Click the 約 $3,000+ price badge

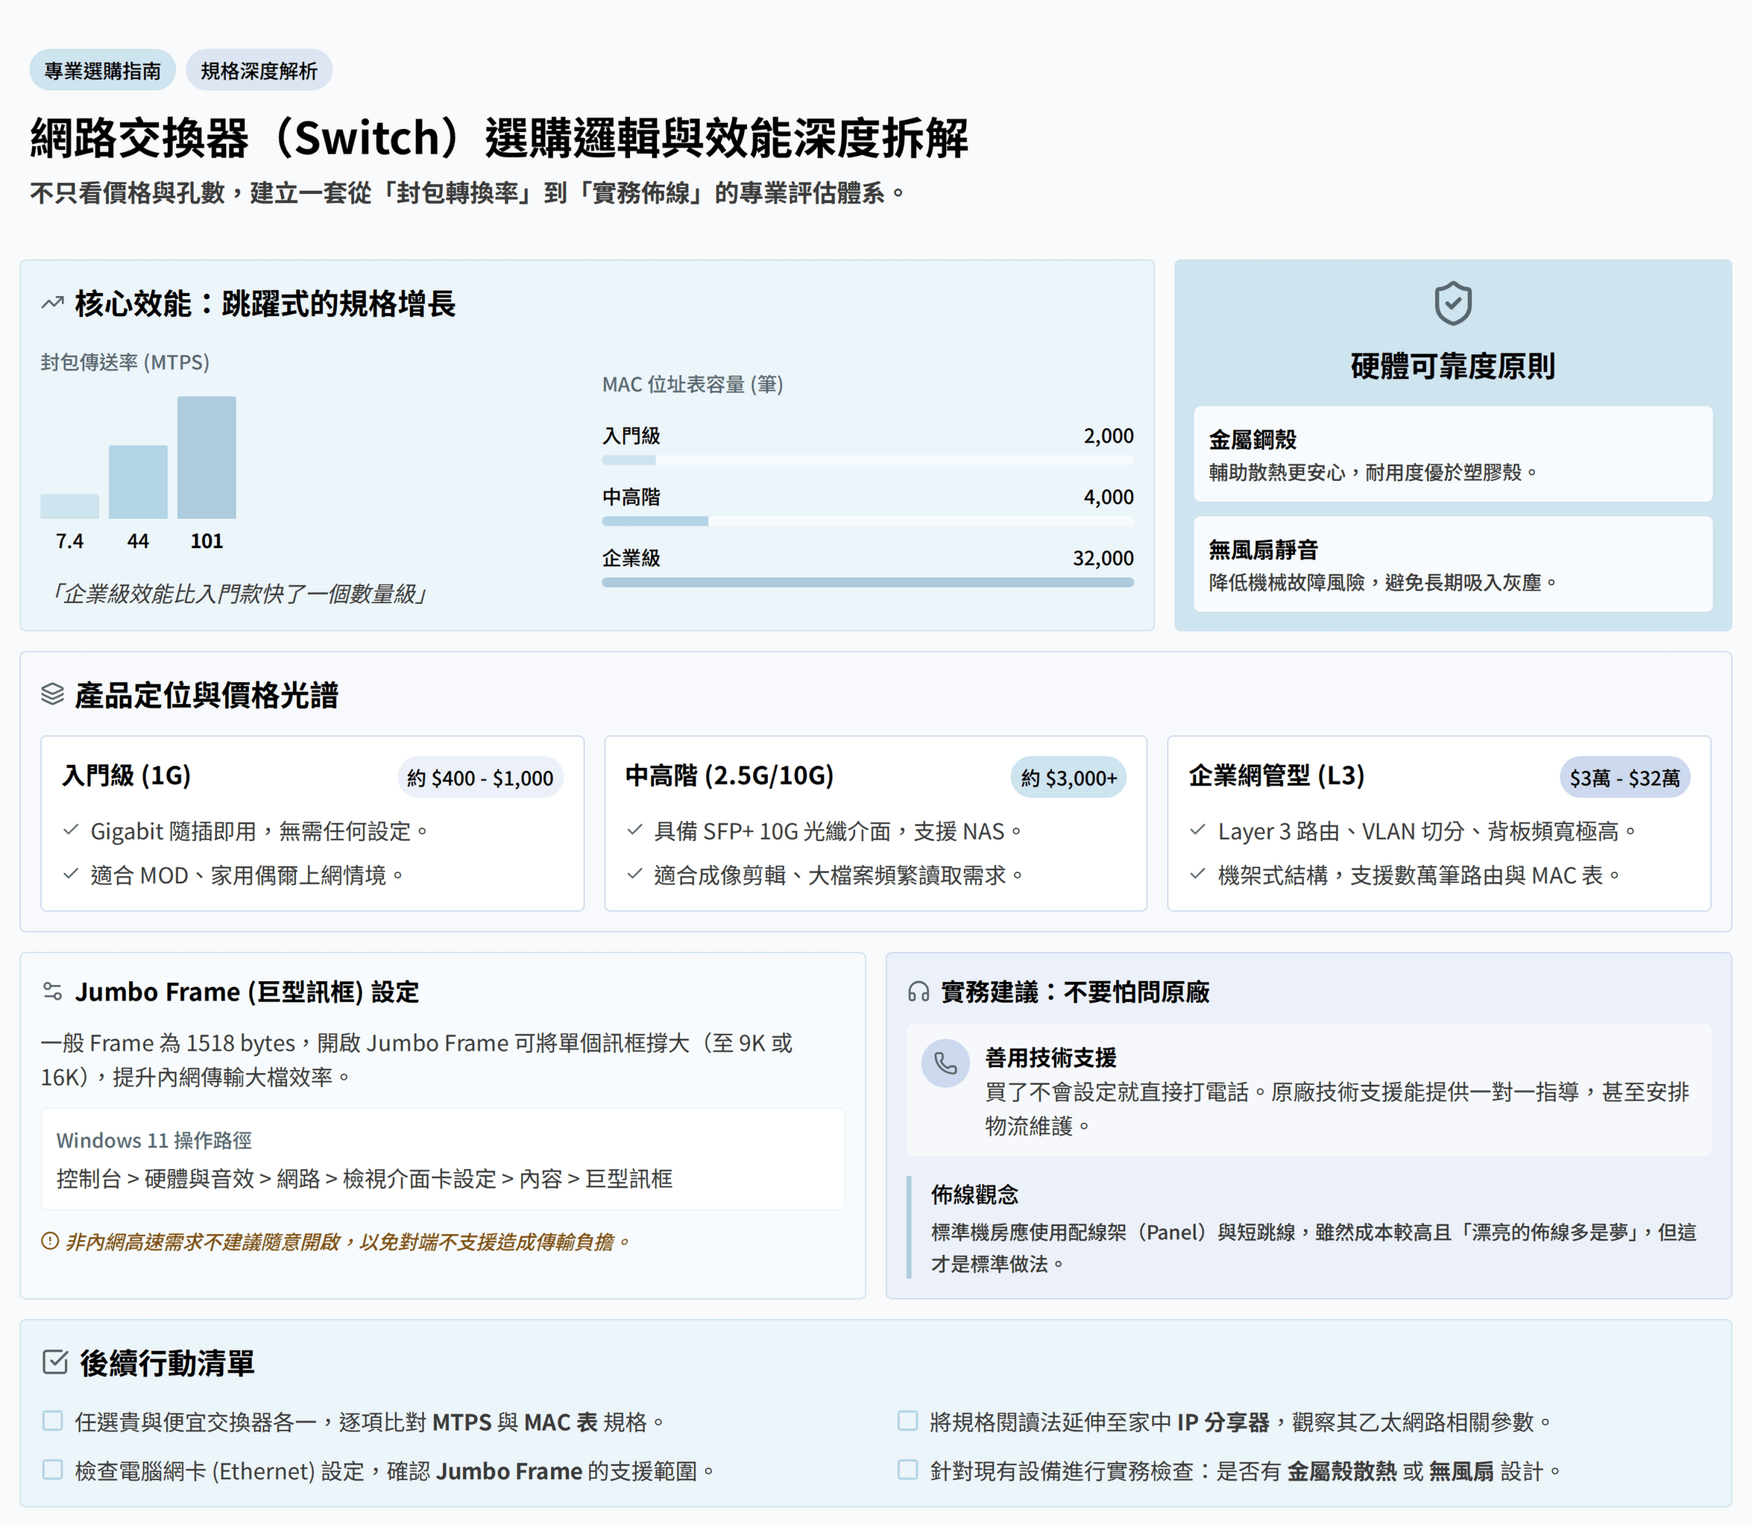click(x=1068, y=777)
